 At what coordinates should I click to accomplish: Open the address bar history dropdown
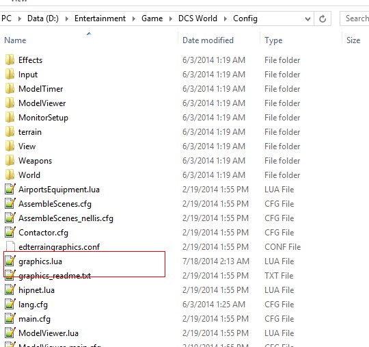(307, 18)
